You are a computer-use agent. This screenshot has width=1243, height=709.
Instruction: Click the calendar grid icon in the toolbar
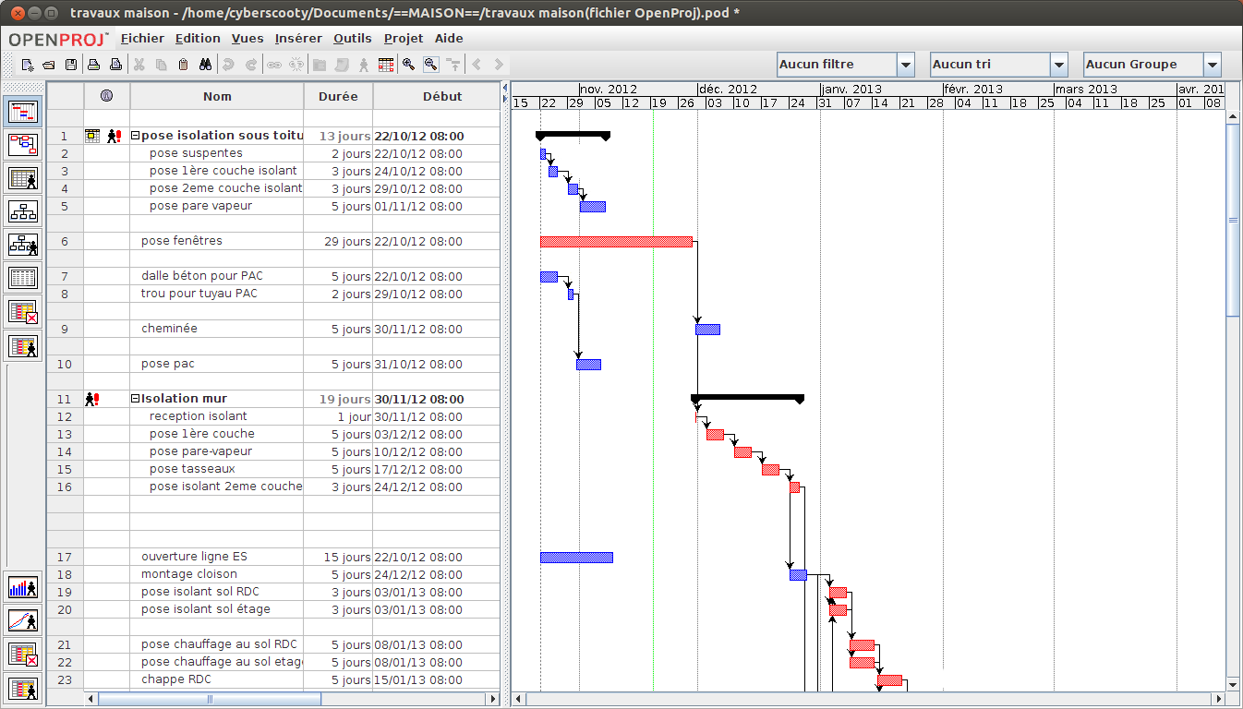click(386, 65)
